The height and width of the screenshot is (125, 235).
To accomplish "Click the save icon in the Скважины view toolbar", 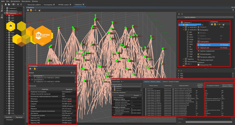I will [28, 10].
